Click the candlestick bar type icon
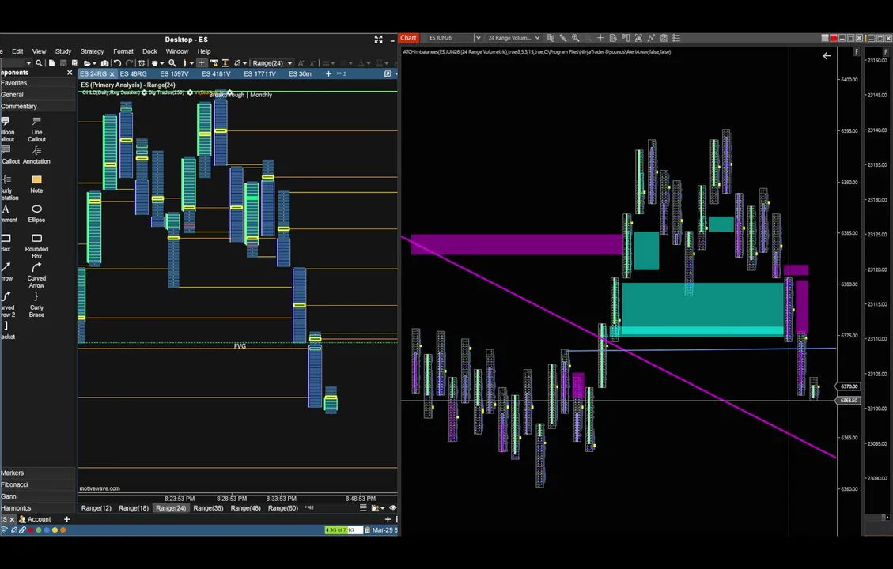This screenshot has height=569, width=893. coord(184,63)
